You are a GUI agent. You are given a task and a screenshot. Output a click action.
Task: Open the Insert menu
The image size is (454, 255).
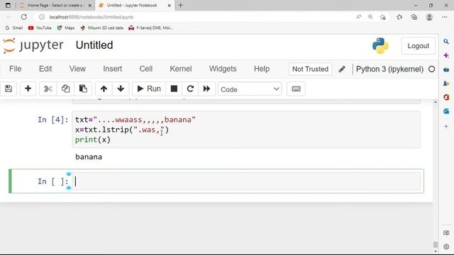[112, 69]
